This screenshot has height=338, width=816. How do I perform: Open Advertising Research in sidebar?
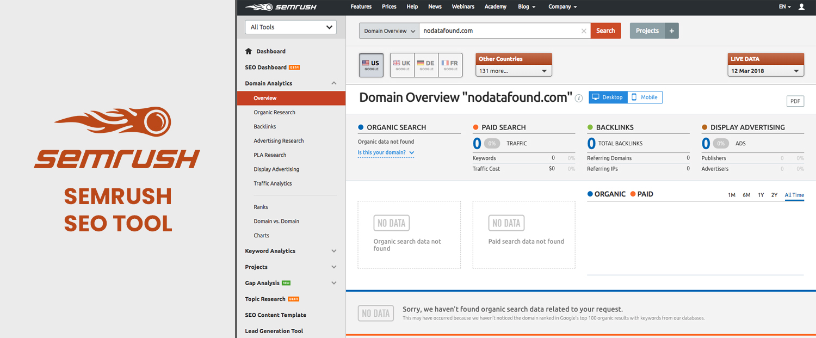click(279, 140)
